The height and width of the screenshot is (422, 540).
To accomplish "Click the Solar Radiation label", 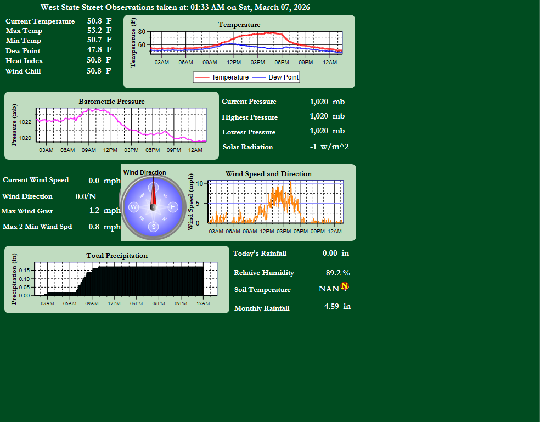I will (248, 147).
